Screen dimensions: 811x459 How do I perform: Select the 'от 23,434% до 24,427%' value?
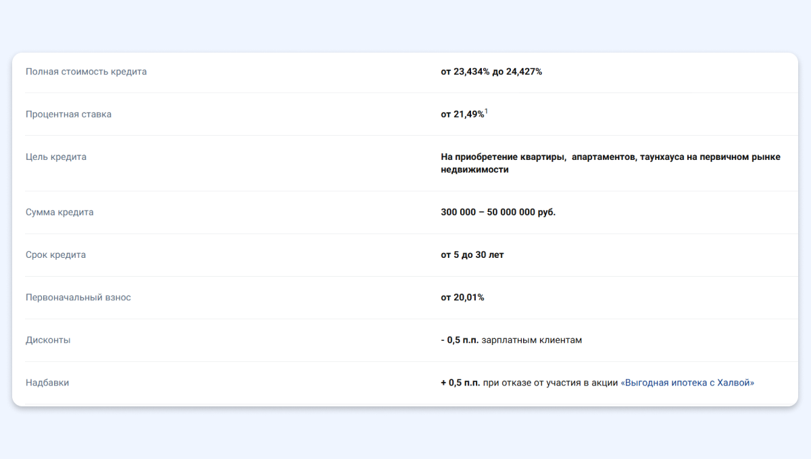[x=491, y=72]
